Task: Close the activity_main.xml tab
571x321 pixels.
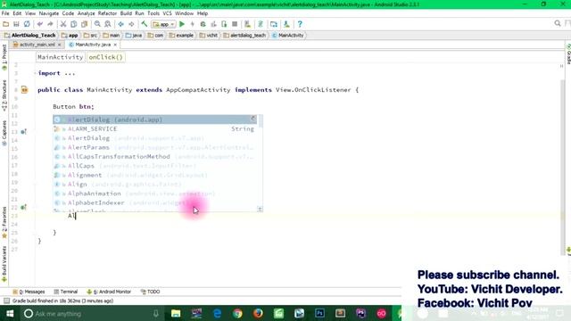Action: (60, 45)
